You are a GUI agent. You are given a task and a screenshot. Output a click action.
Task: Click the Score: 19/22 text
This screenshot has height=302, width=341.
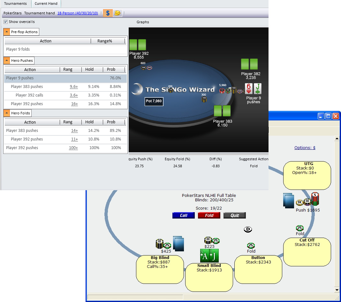(209, 208)
